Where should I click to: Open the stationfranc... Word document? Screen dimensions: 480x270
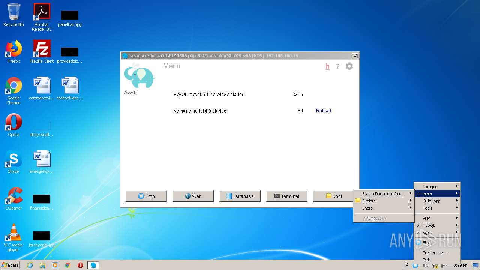[x=70, y=88]
